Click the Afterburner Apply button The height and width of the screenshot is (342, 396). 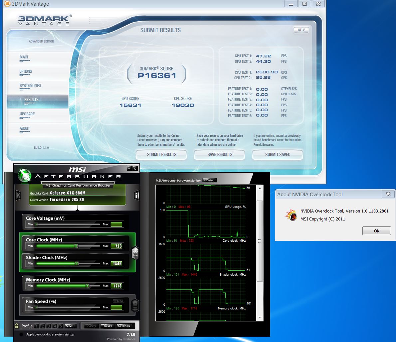pyautogui.click(x=92, y=326)
